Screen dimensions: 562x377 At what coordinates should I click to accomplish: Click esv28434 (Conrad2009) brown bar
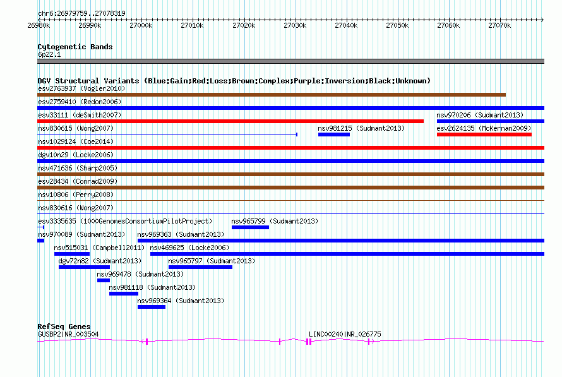(x=290, y=188)
